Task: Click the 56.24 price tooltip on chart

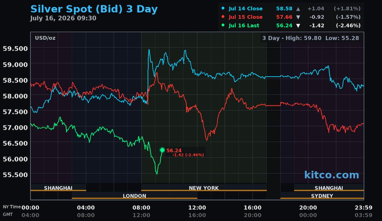Action: click(185, 152)
